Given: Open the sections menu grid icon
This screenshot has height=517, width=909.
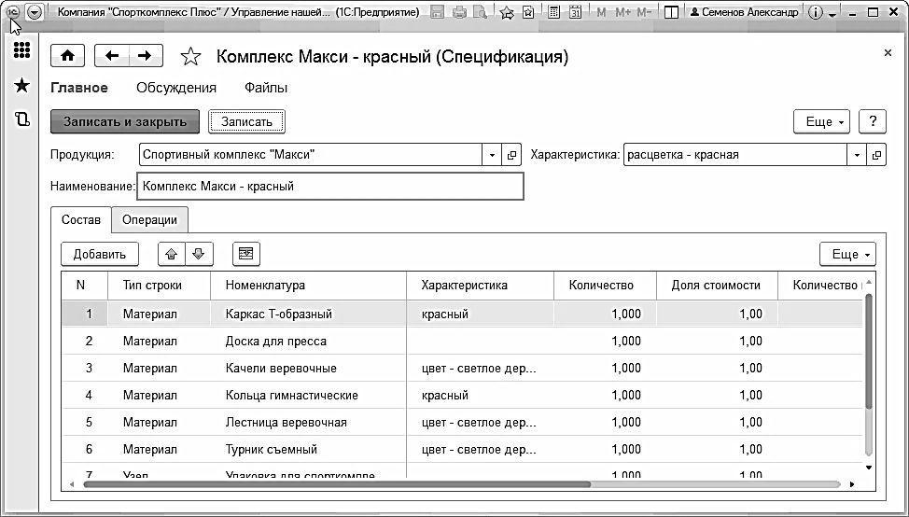Looking at the screenshot, I should pyautogui.click(x=21, y=50).
